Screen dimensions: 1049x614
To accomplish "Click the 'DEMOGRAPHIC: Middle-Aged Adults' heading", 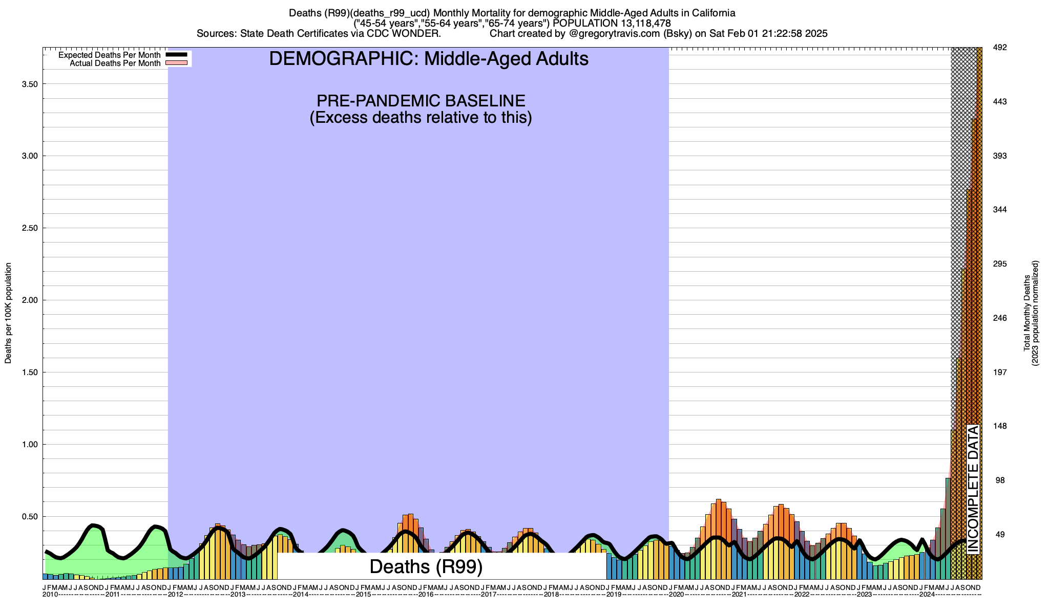I will pyautogui.click(x=428, y=59).
